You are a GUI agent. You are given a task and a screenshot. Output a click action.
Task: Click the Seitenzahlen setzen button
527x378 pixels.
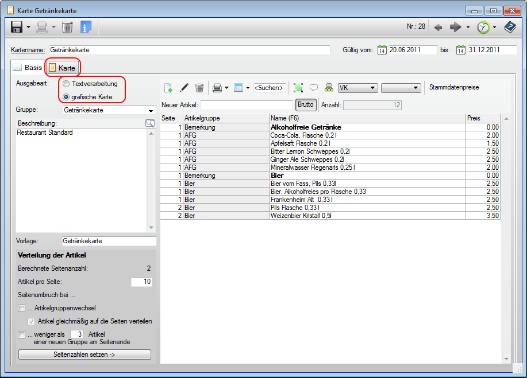(84, 354)
